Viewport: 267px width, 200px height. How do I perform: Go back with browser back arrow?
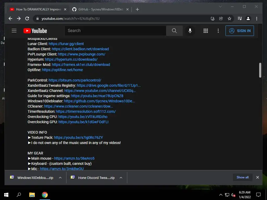click(10, 18)
